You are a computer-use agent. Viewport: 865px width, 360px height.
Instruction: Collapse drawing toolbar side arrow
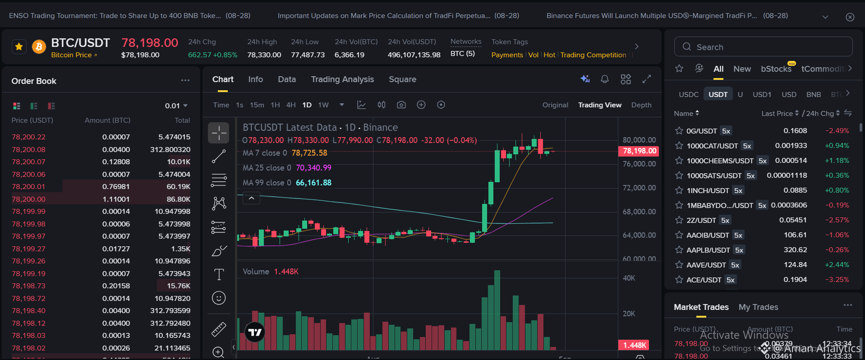(234, 347)
